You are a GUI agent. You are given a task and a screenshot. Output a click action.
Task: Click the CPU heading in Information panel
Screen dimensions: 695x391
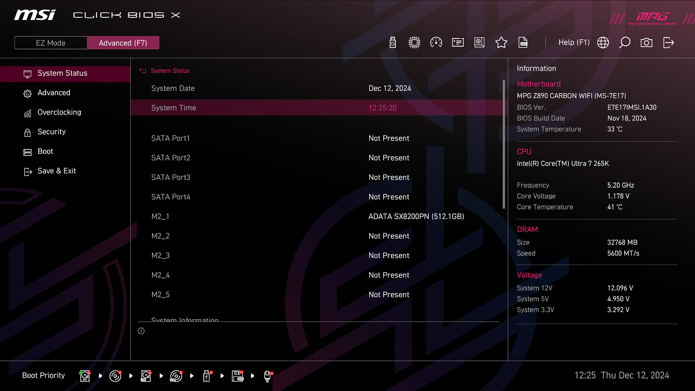click(x=524, y=152)
